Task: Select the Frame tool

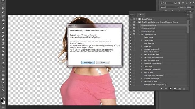Action: click(x=3, y=75)
